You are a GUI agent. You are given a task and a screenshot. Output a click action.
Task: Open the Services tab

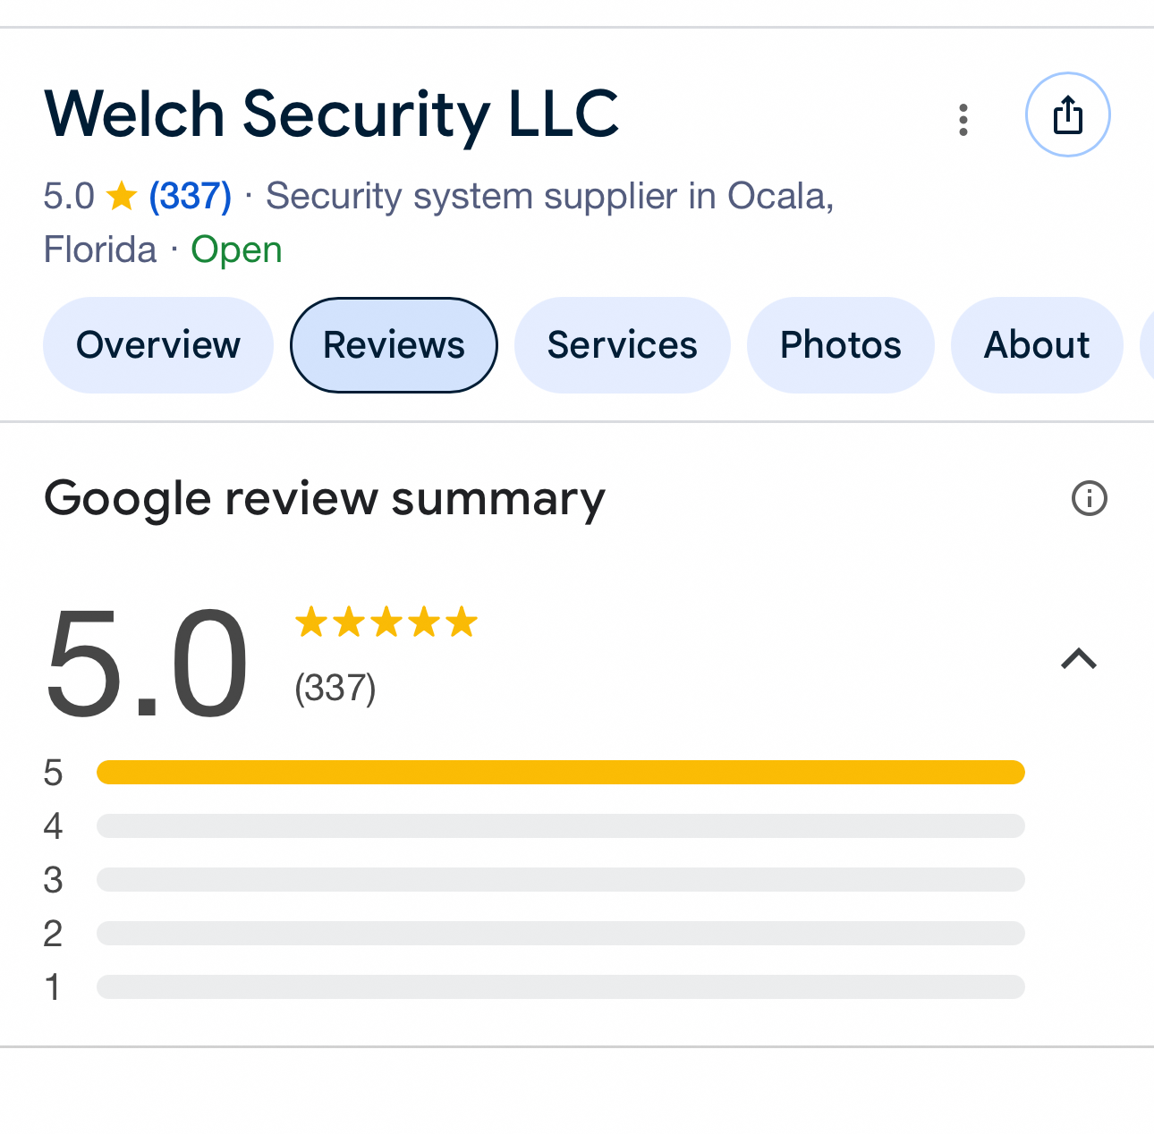pos(622,345)
